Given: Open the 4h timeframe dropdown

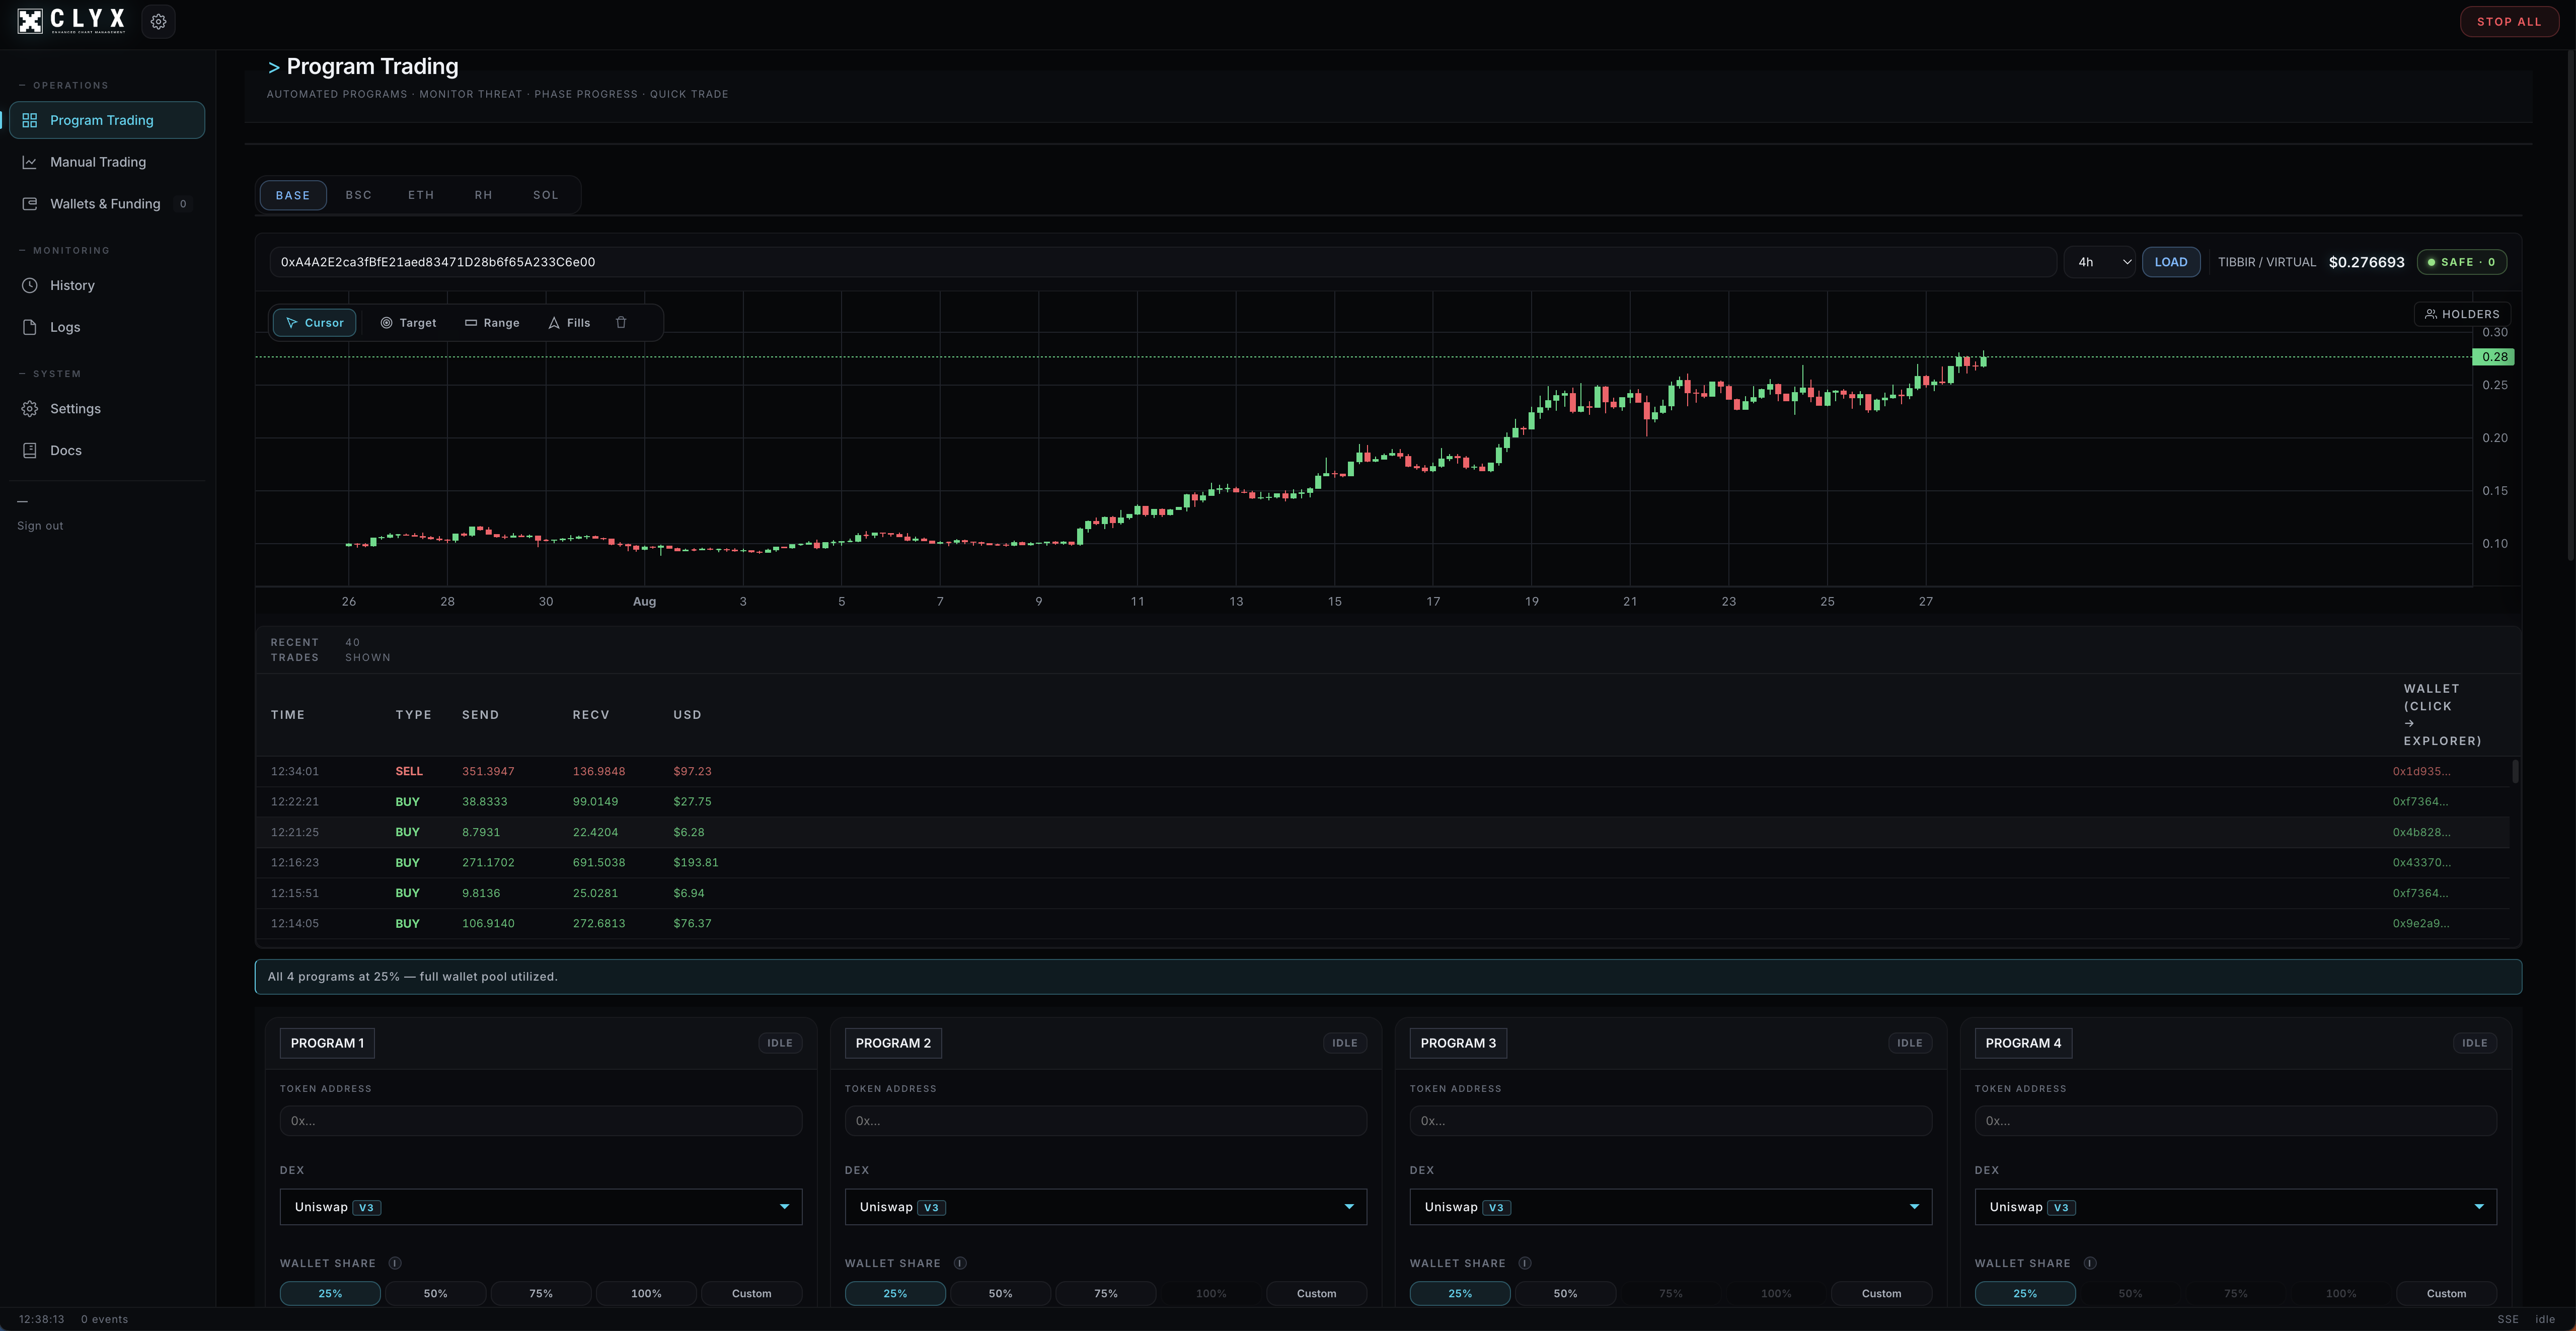Looking at the screenshot, I should pyautogui.click(x=2101, y=262).
